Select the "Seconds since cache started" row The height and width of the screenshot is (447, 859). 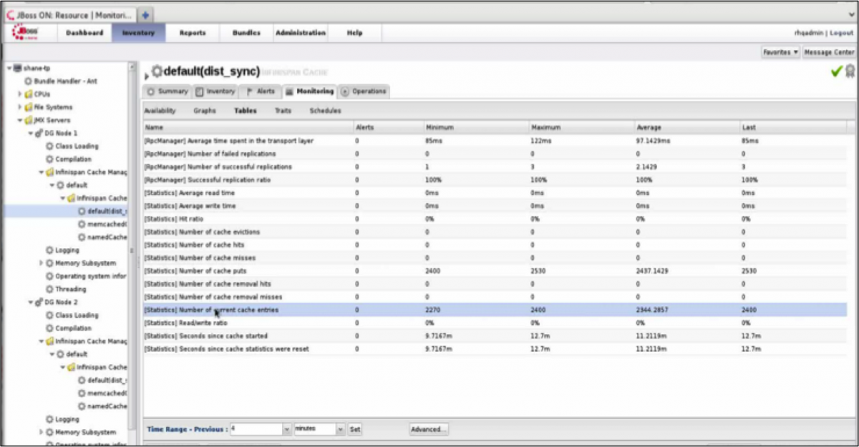click(495, 336)
